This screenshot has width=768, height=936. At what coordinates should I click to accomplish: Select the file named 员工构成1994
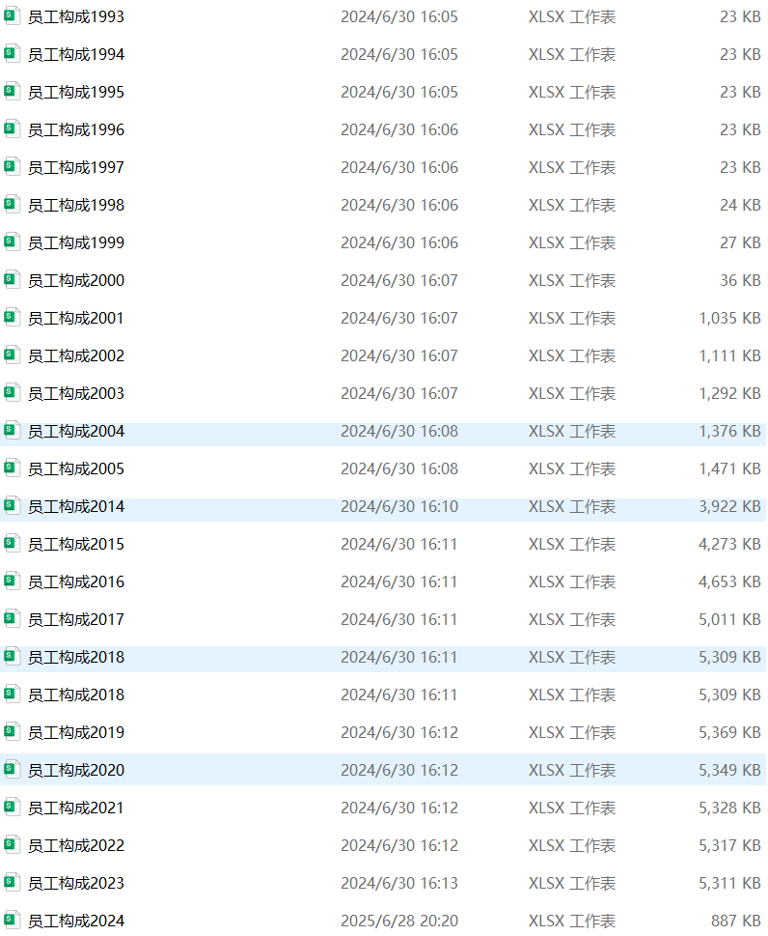(x=76, y=55)
